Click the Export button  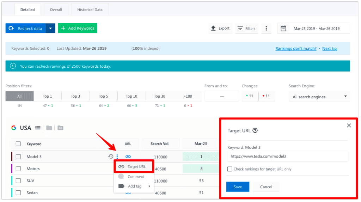pos(220,28)
